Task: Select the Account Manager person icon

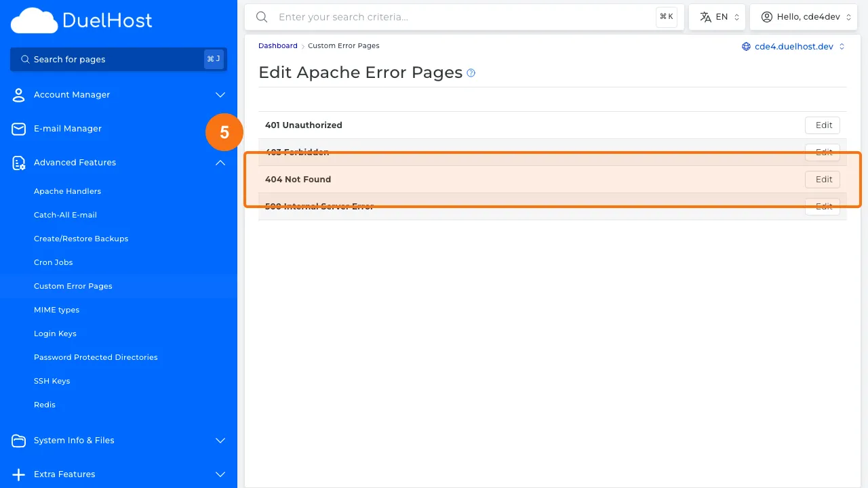Action: pos(18,94)
